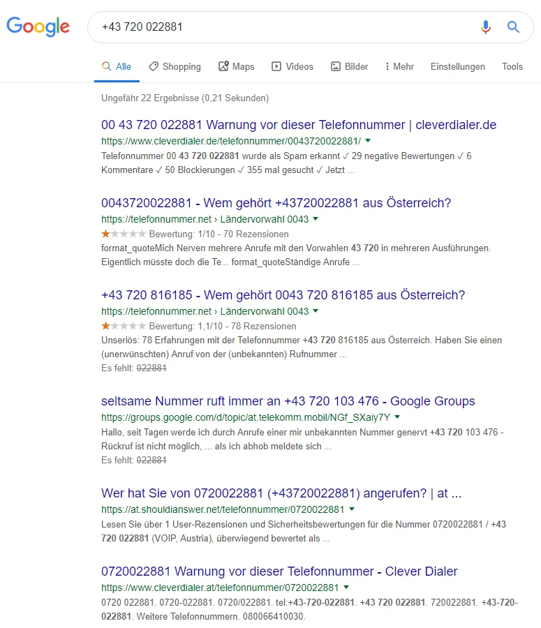Open Tools options
This screenshot has width=541, height=628.
(x=512, y=66)
